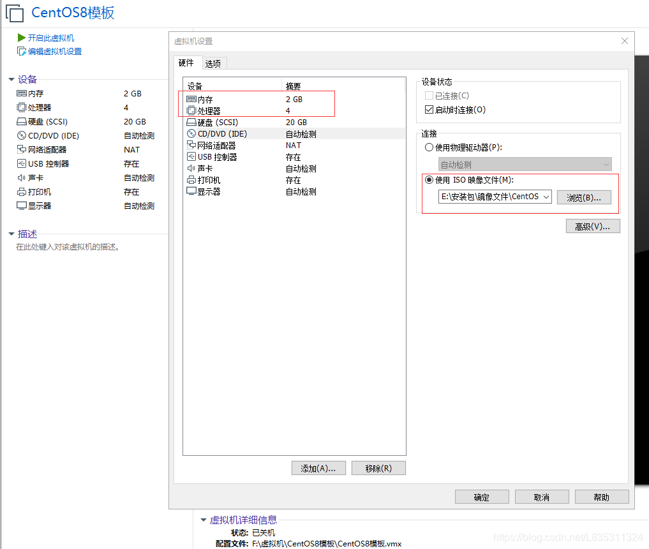Collapse the 设备 section in left panel

coord(11,80)
